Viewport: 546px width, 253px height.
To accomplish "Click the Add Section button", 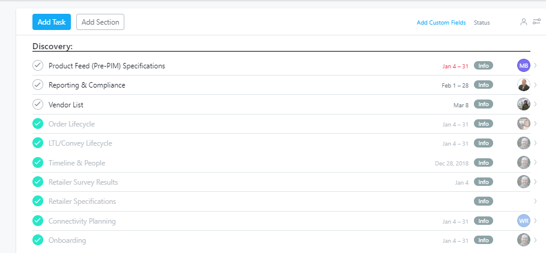I will pos(100,22).
